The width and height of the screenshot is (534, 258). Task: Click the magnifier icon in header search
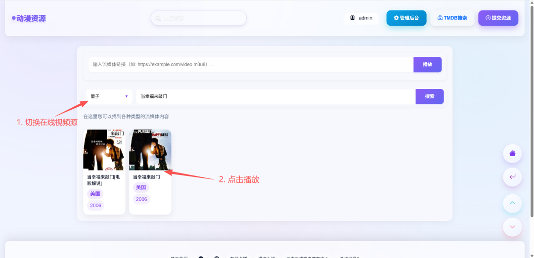[158, 18]
